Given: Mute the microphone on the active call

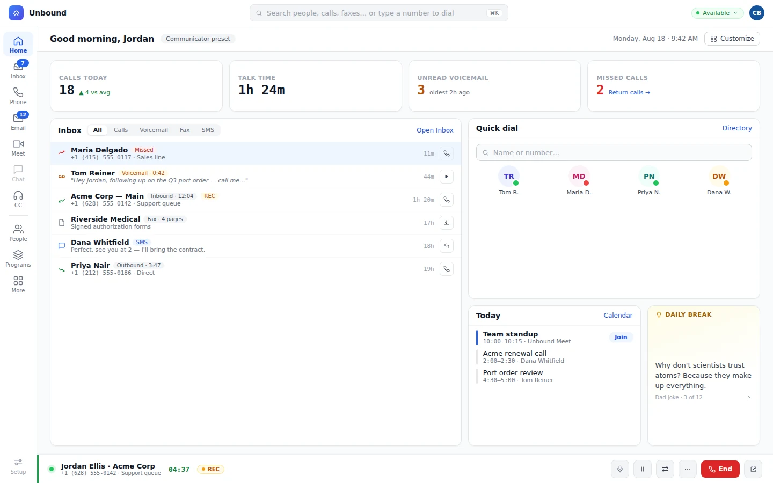Looking at the screenshot, I should [x=620, y=469].
